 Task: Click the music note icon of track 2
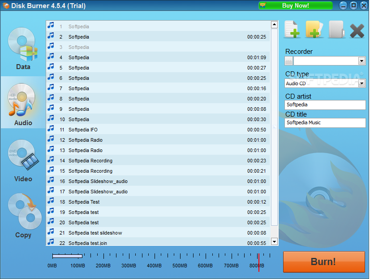51,36
